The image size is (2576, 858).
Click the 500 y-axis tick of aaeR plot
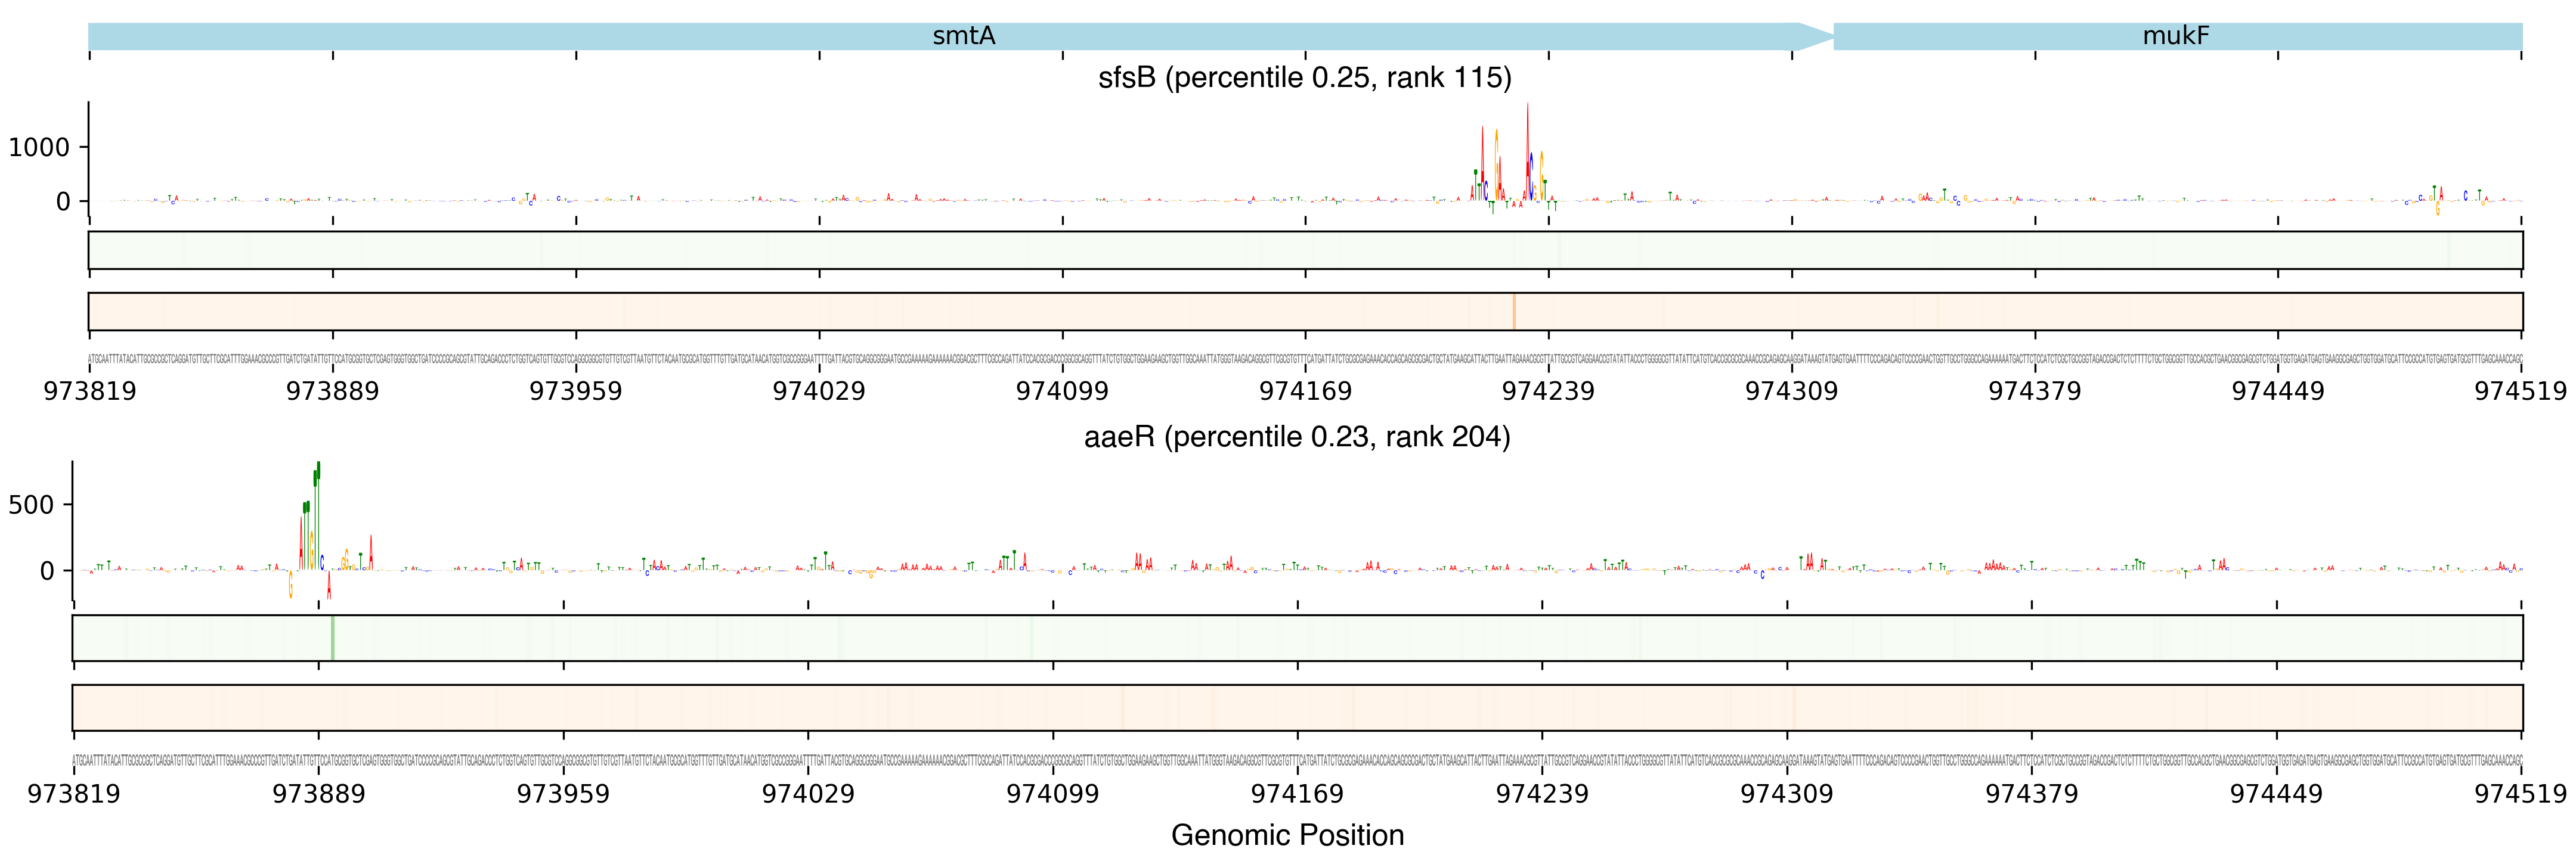coord(31,505)
